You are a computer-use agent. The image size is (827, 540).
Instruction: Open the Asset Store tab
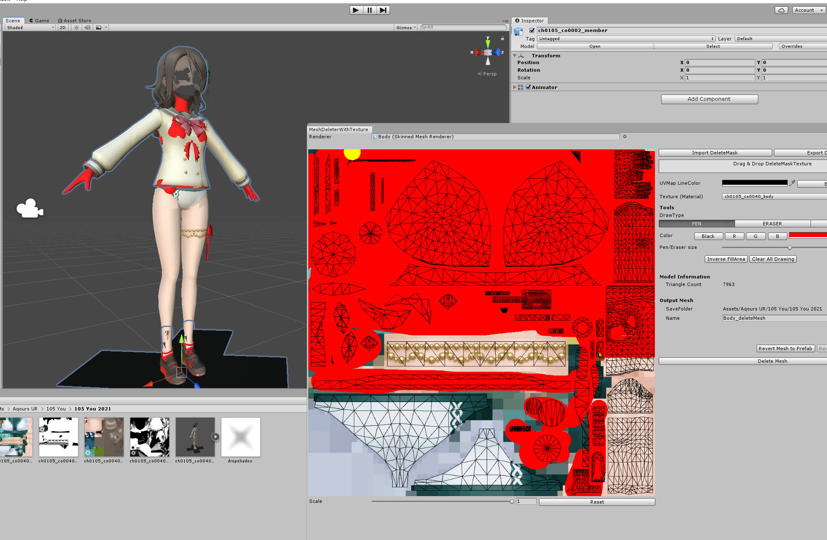pyautogui.click(x=75, y=21)
